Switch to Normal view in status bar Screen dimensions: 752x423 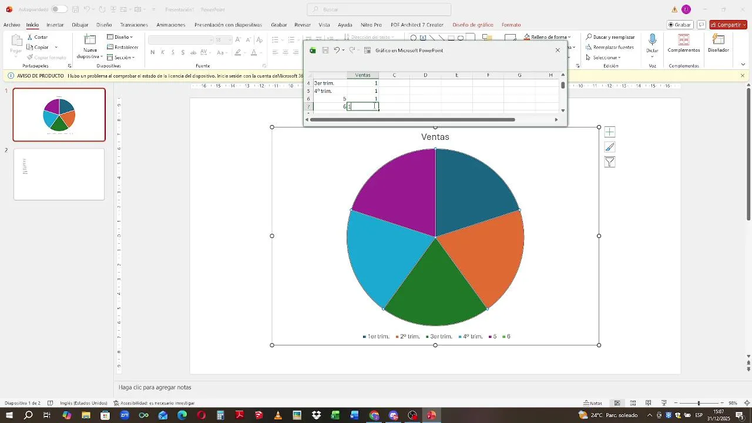pos(617,403)
